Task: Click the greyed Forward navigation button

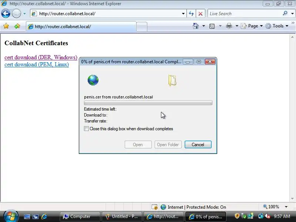Action: pos(16,14)
